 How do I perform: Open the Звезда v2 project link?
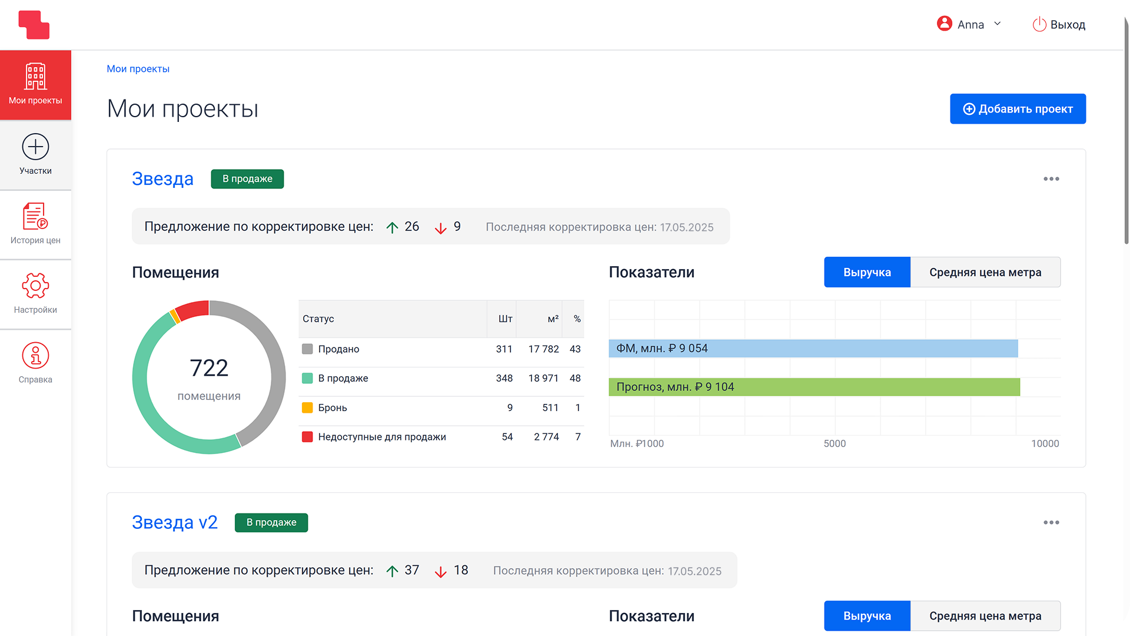tap(175, 522)
